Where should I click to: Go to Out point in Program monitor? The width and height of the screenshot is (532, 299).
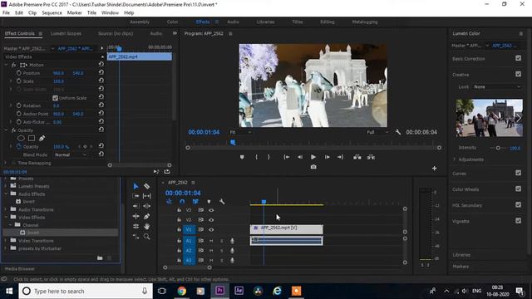pos(340,157)
